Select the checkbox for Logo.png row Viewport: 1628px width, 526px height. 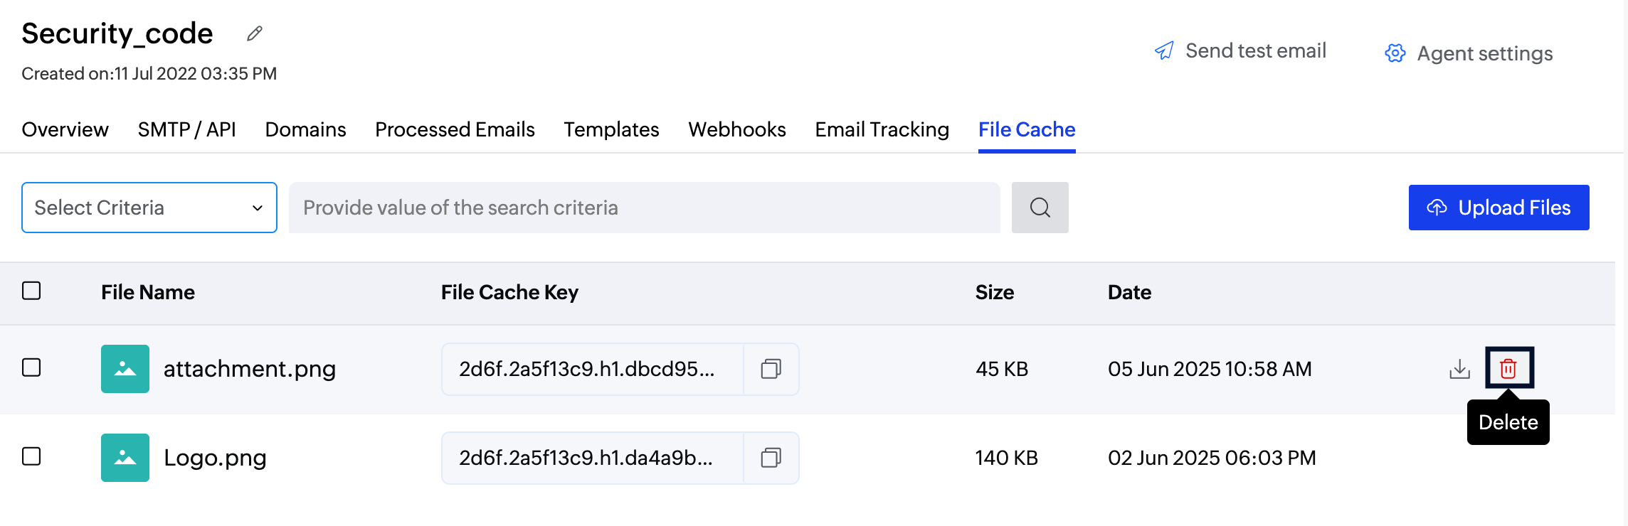[32, 458]
